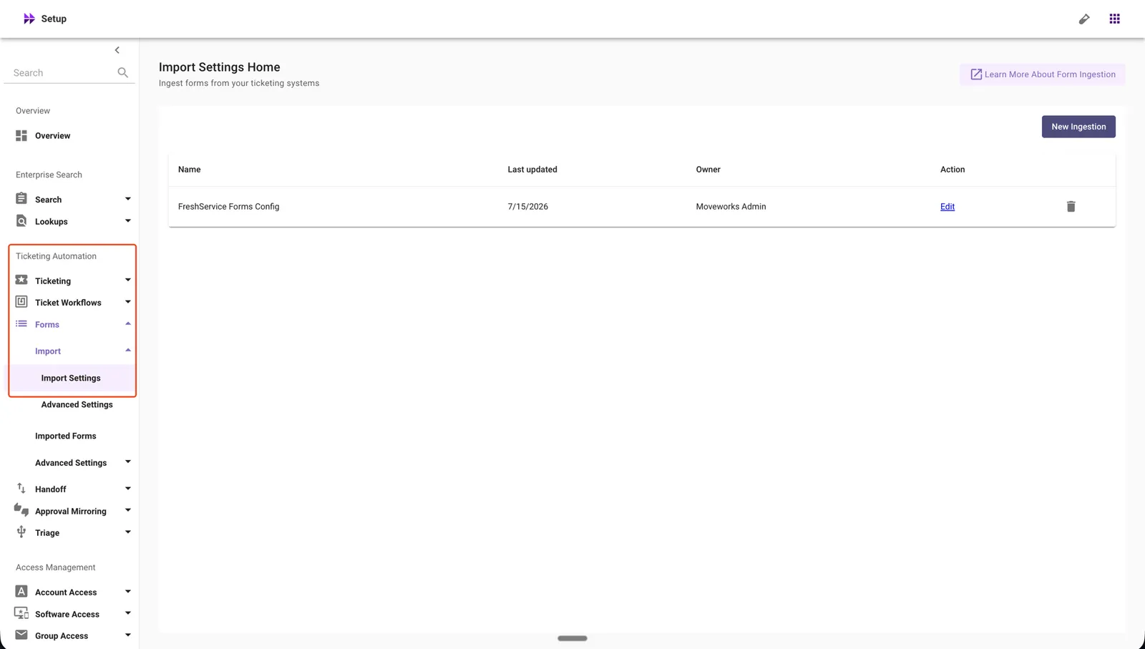The image size is (1145, 649).
Task: Expand the Triage menu arrow
Action: [128, 532]
